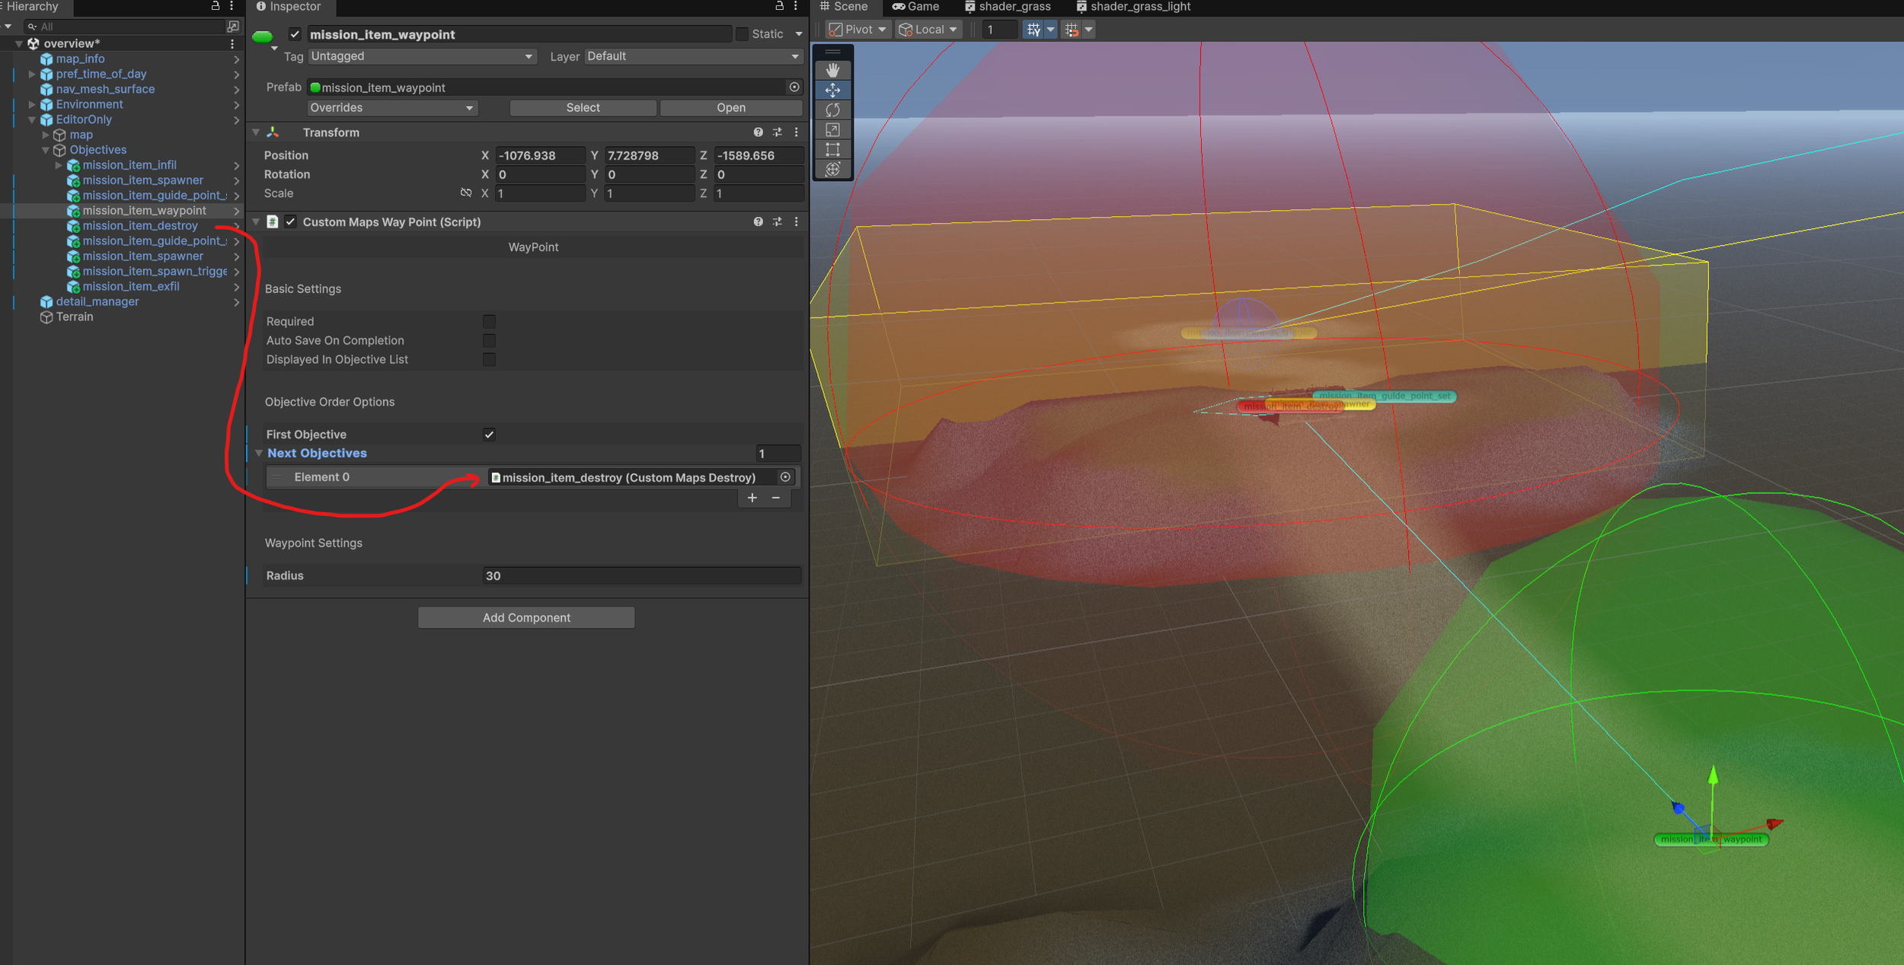The height and width of the screenshot is (965, 1904).
Task: Click the Inspector lock icon
Action: click(779, 6)
